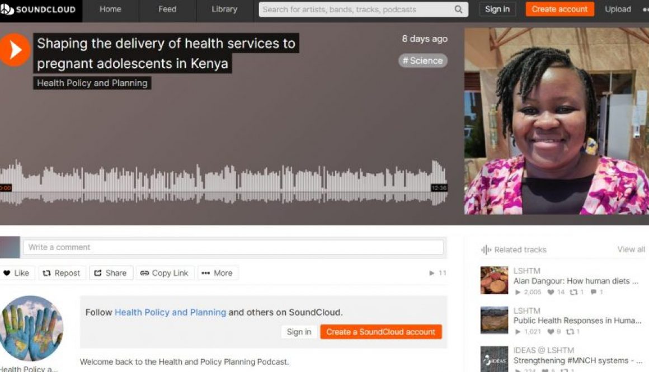Open the track title about pregnant adolescents
649x372 pixels.
[166, 53]
